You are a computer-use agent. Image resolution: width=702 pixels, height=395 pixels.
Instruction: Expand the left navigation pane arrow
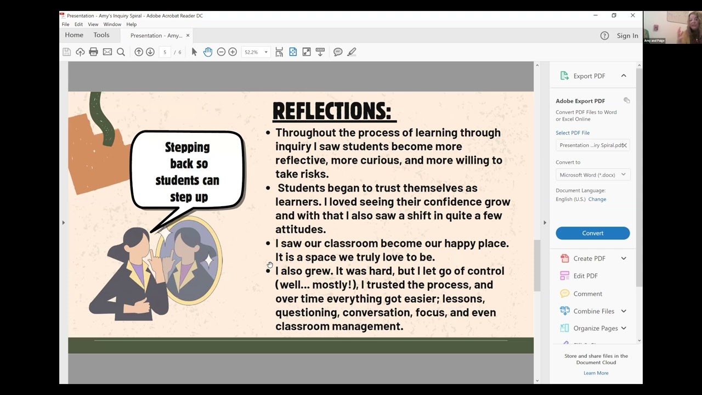tap(63, 222)
